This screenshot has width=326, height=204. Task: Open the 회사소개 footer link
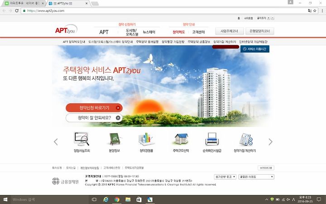[57, 168]
